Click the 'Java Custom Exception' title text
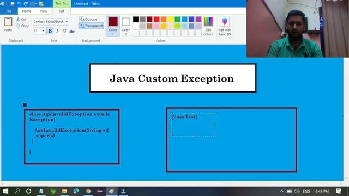Image resolution: width=349 pixels, height=196 pixels. tap(172, 78)
